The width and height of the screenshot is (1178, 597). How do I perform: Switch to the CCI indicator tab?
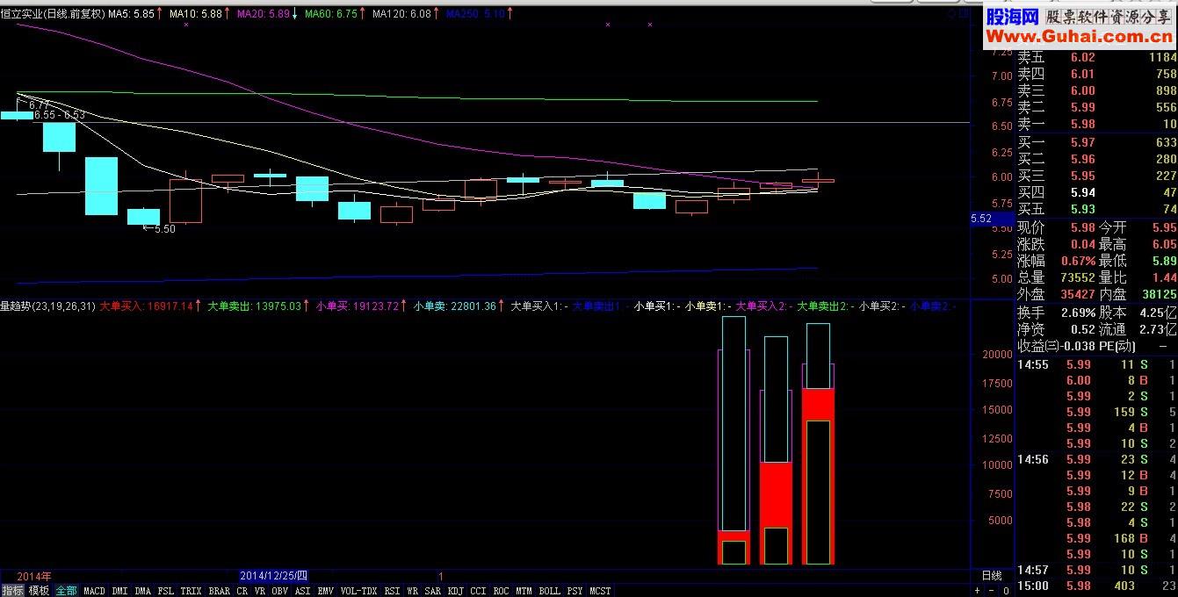(479, 591)
